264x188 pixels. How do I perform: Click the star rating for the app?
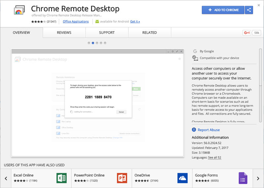pyautogui.click(x=38, y=21)
